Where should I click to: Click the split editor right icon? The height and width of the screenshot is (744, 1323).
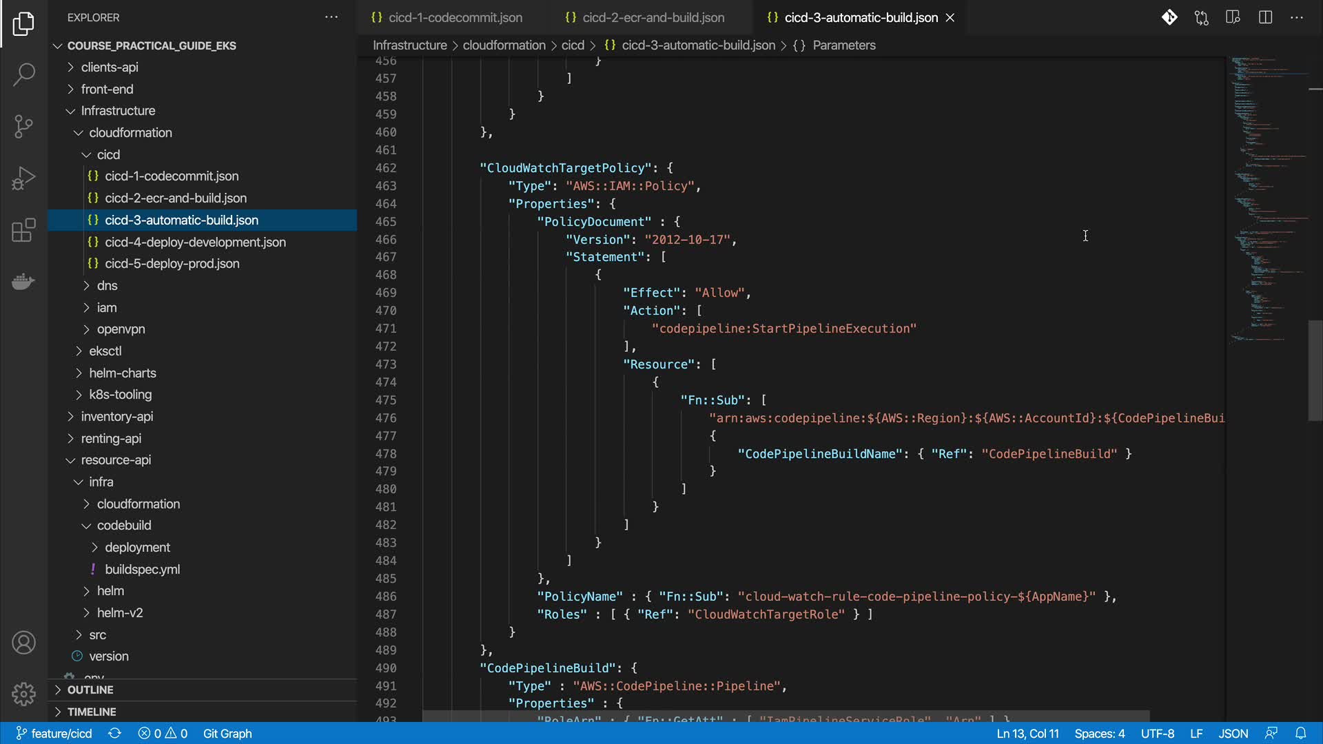tap(1265, 17)
